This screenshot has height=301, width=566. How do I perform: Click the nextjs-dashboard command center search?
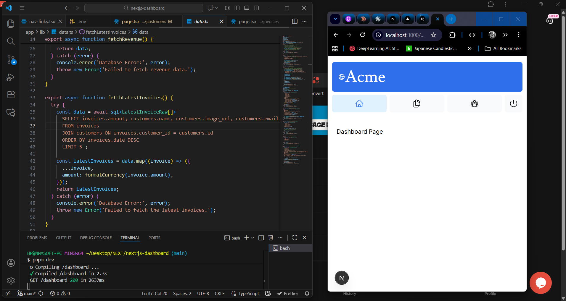tap(144, 8)
